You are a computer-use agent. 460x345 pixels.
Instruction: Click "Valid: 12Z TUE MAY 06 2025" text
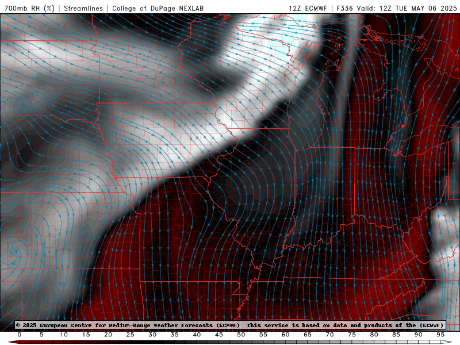[407, 8]
